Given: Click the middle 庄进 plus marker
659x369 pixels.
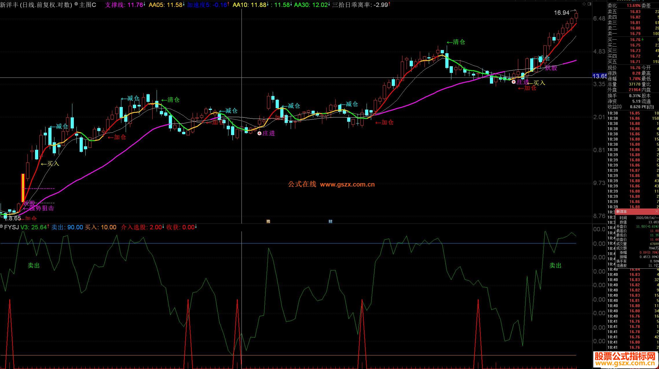Looking at the screenshot, I should click(x=259, y=133).
